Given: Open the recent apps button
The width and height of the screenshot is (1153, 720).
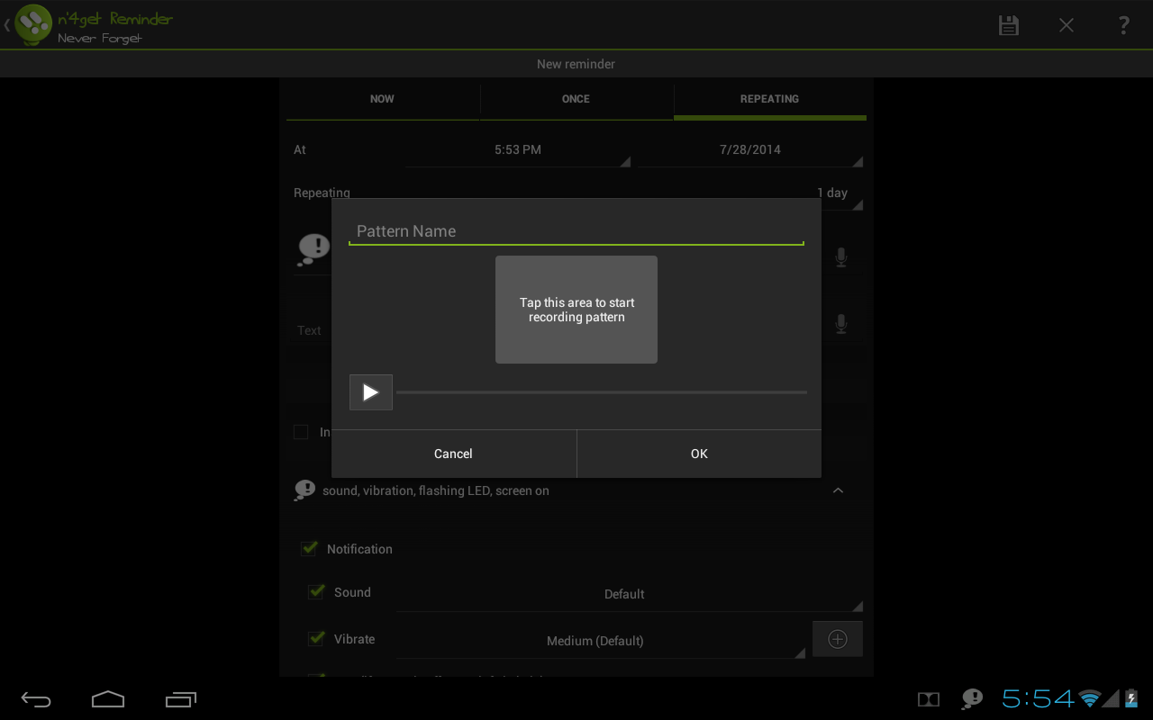Looking at the screenshot, I should [180, 699].
